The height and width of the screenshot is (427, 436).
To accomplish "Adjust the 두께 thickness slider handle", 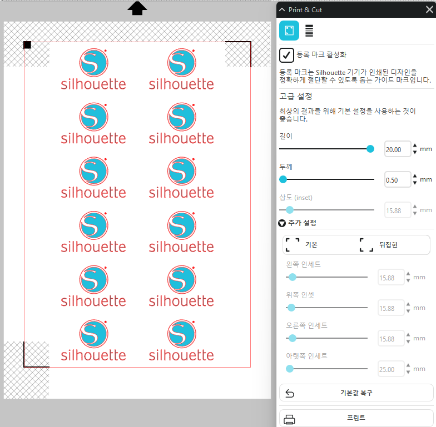I will [x=283, y=179].
